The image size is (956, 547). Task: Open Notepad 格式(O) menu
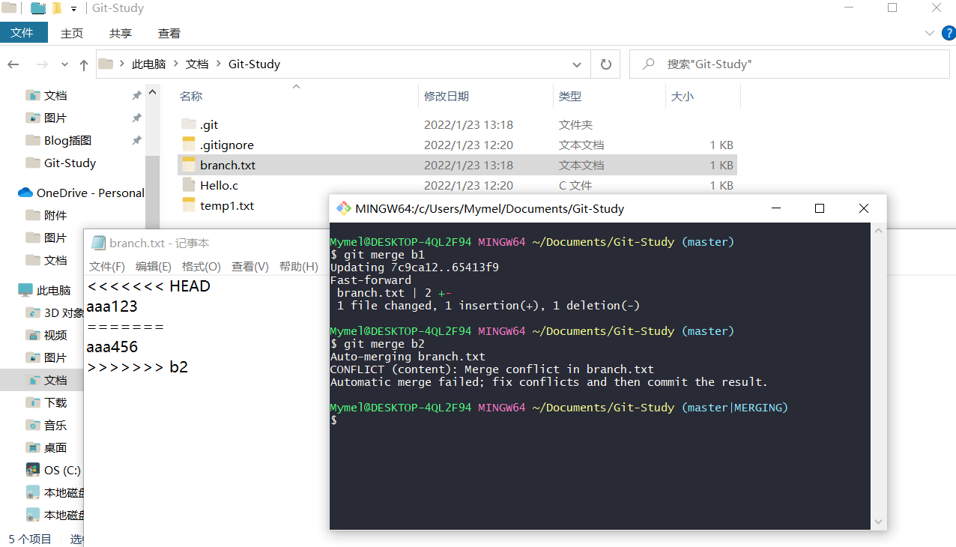(x=202, y=266)
